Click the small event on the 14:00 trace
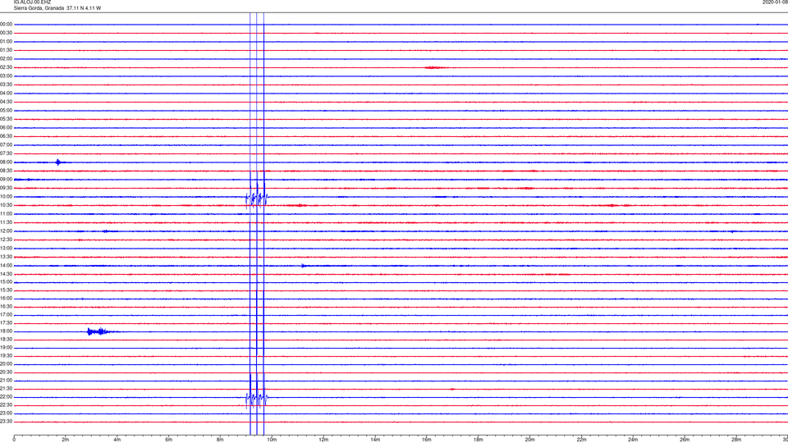This screenshot has width=788, height=443. click(x=304, y=266)
